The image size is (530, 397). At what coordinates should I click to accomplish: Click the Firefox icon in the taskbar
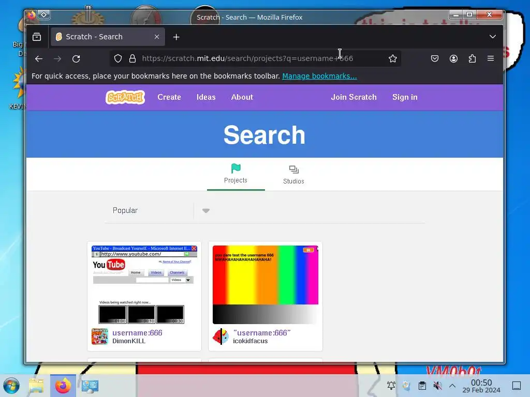coord(63,386)
